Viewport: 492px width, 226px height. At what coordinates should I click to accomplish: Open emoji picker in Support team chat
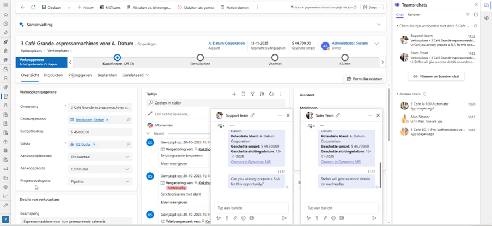[x=243, y=218]
